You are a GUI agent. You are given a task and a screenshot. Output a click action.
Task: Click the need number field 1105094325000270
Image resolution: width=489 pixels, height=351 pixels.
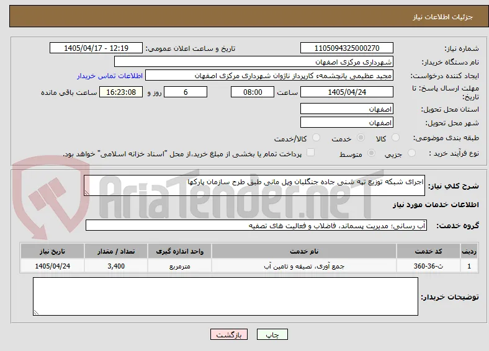(x=347, y=48)
